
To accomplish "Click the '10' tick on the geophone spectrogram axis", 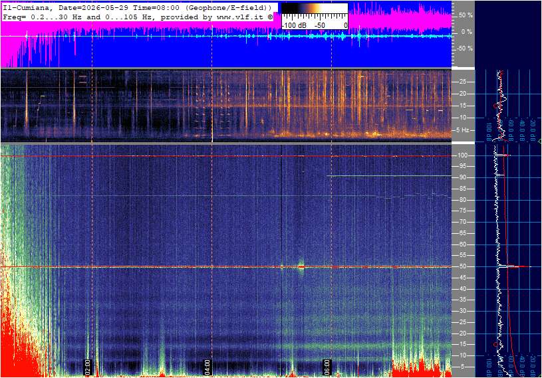I will pos(462,118).
